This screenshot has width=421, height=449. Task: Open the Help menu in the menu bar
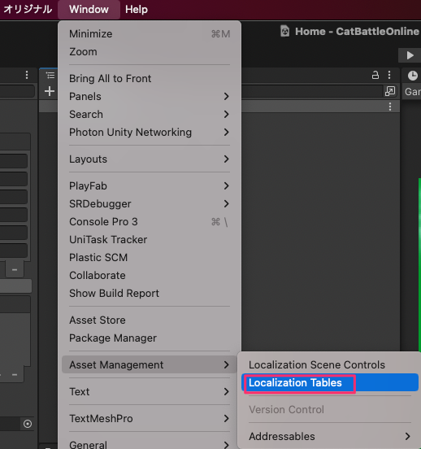tap(137, 10)
